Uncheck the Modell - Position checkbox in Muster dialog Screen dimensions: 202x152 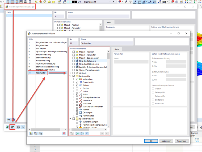[x=74, y=52]
